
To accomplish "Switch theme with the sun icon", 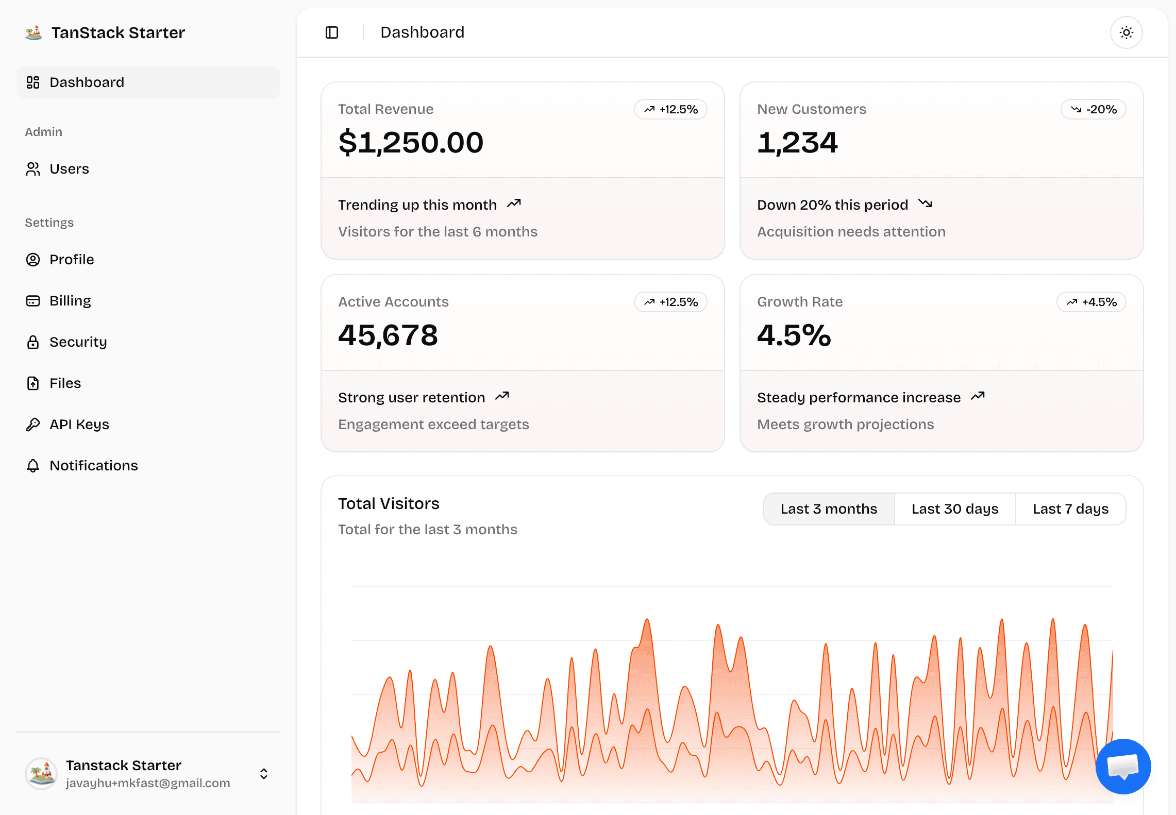I will click(x=1126, y=32).
